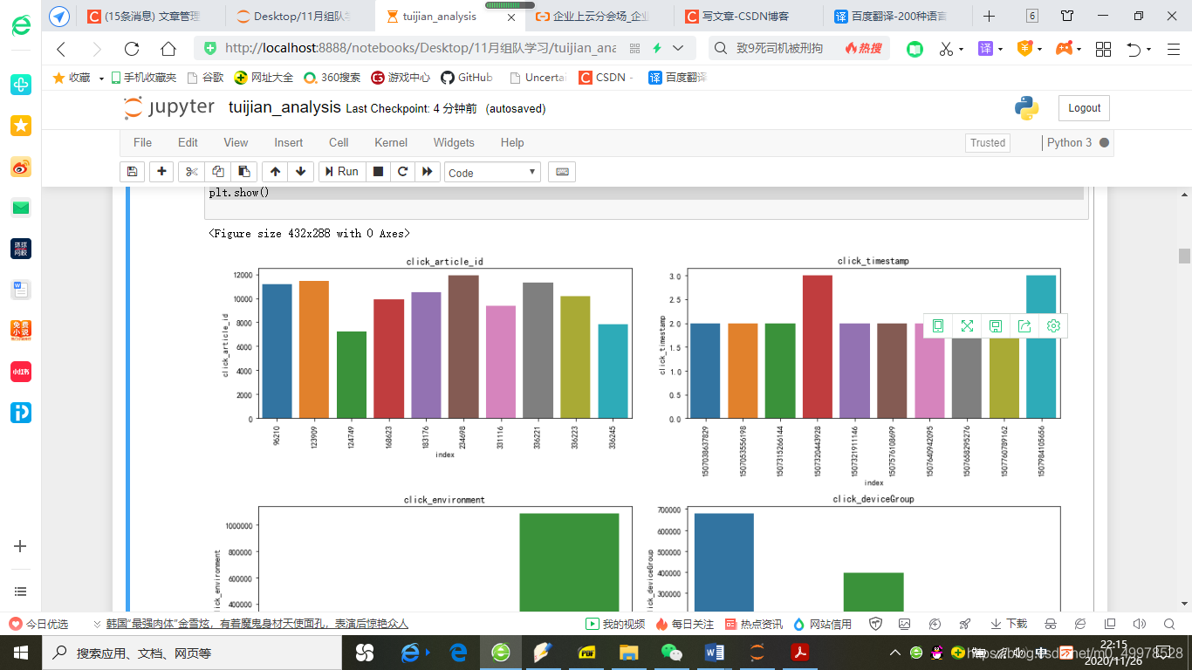Switch to the tuijian_analysis browser tab
Viewport: 1192px width, 670px height.
(x=451, y=16)
